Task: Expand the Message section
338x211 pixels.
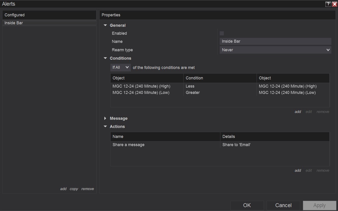Action: coord(105,118)
